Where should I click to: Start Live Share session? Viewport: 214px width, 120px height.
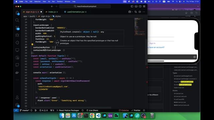[x=92, y=110]
